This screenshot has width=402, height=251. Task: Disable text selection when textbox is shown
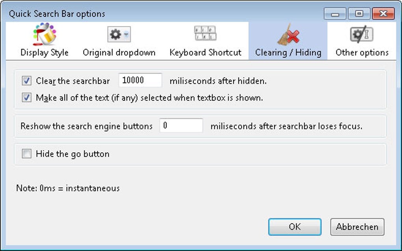point(26,98)
